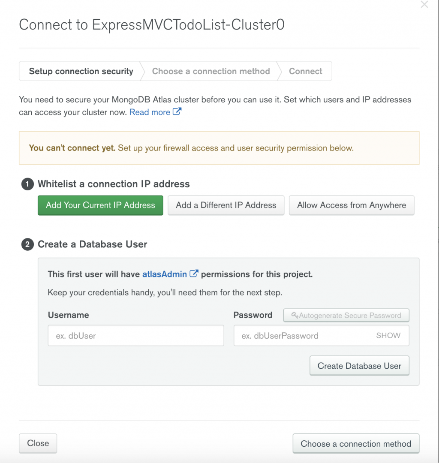Click the 'Close' button at the bottom left

(x=38, y=443)
